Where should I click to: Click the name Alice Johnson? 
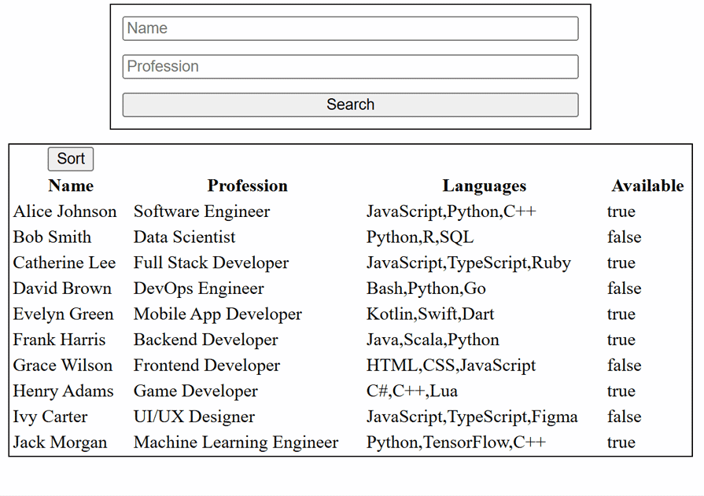[65, 211]
